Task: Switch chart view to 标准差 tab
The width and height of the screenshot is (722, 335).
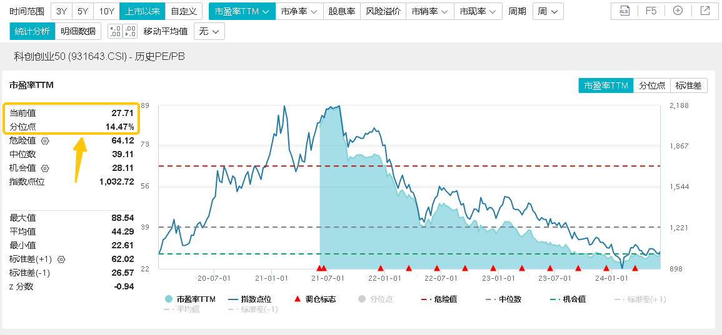Action: (689, 85)
